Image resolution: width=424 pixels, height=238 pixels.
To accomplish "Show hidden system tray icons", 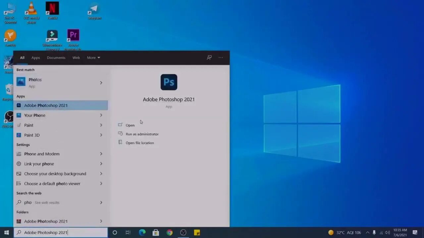I will tap(367, 232).
